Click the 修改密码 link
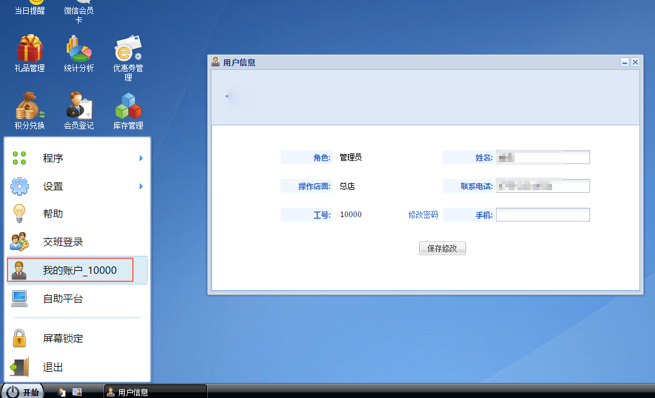Viewport: 655px width, 398px height. point(423,215)
